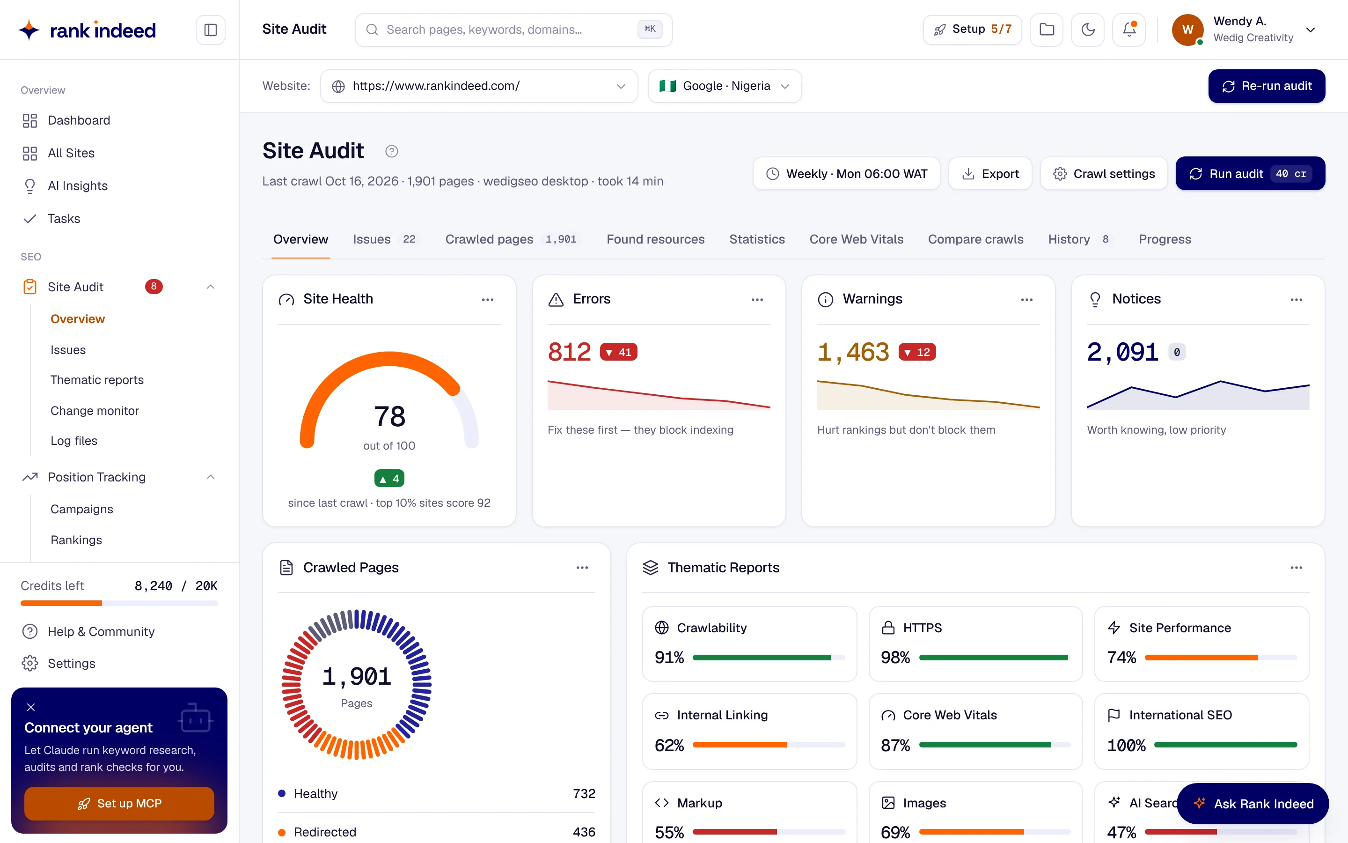Click Run audit 40 cr button
Image resolution: width=1348 pixels, height=843 pixels.
pos(1251,173)
